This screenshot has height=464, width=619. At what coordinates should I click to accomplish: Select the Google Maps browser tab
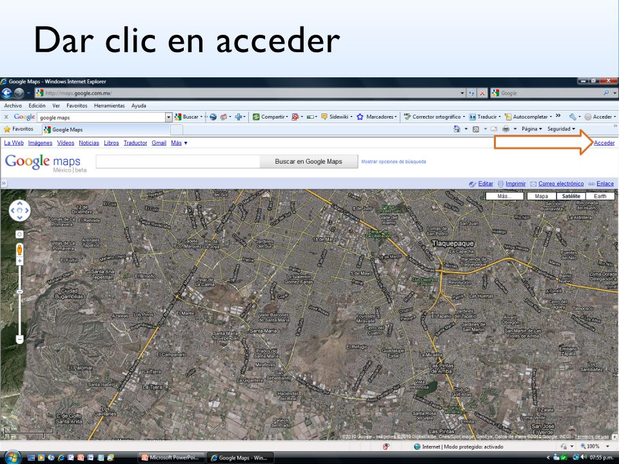(106, 130)
